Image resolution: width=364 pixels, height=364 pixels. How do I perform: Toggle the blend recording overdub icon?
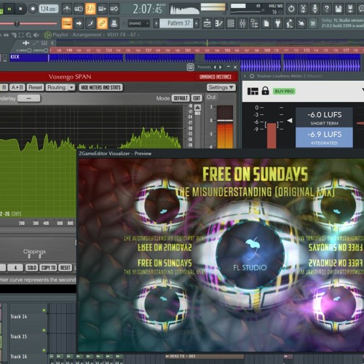[x=102, y=9]
